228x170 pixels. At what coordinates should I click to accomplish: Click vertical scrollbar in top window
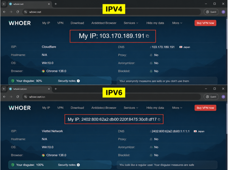click(227, 33)
